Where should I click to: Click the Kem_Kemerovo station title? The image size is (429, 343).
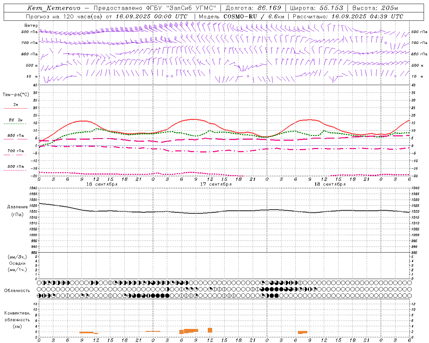[x=54, y=8]
